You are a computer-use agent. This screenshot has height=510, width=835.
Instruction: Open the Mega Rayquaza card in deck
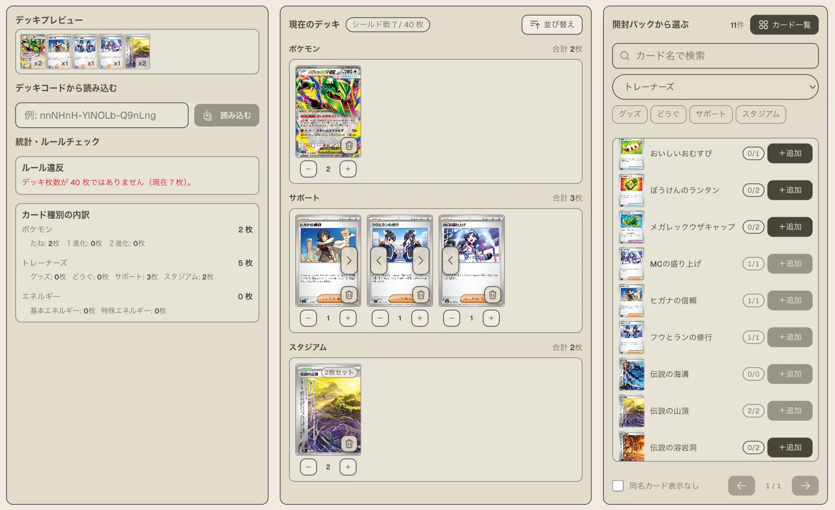tap(328, 111)
